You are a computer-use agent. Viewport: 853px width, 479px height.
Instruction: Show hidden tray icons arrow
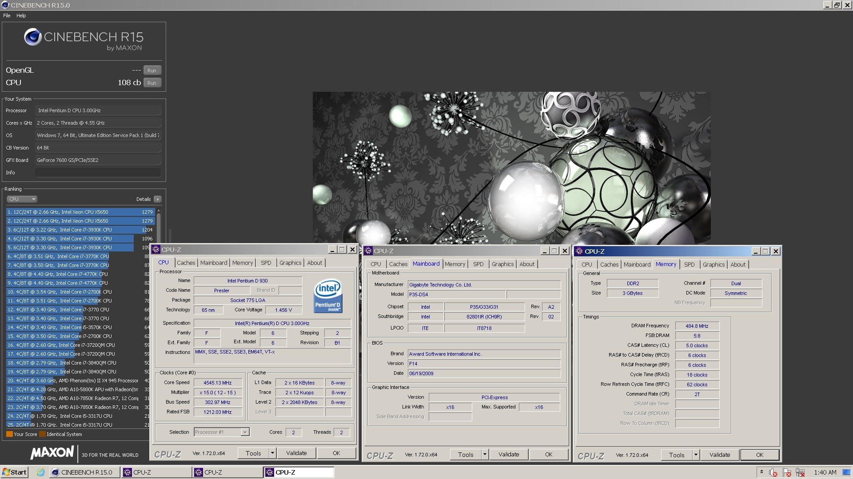click(x=761, y=472)
